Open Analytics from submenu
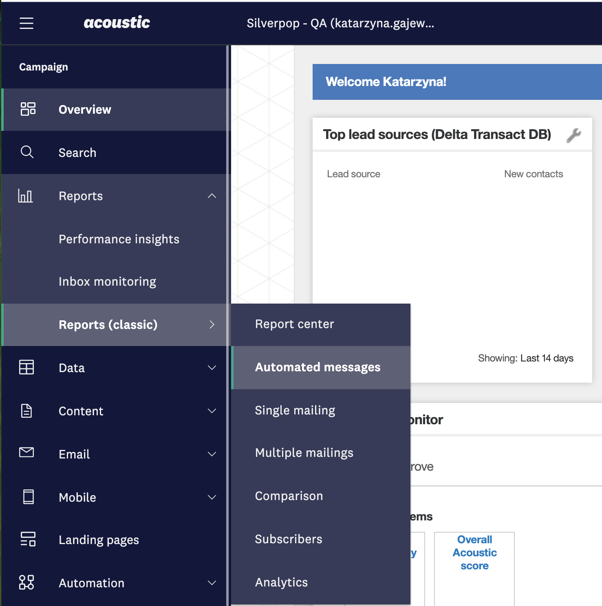The height and width of the screenshot is (606, 602). [x=321, y=582]
